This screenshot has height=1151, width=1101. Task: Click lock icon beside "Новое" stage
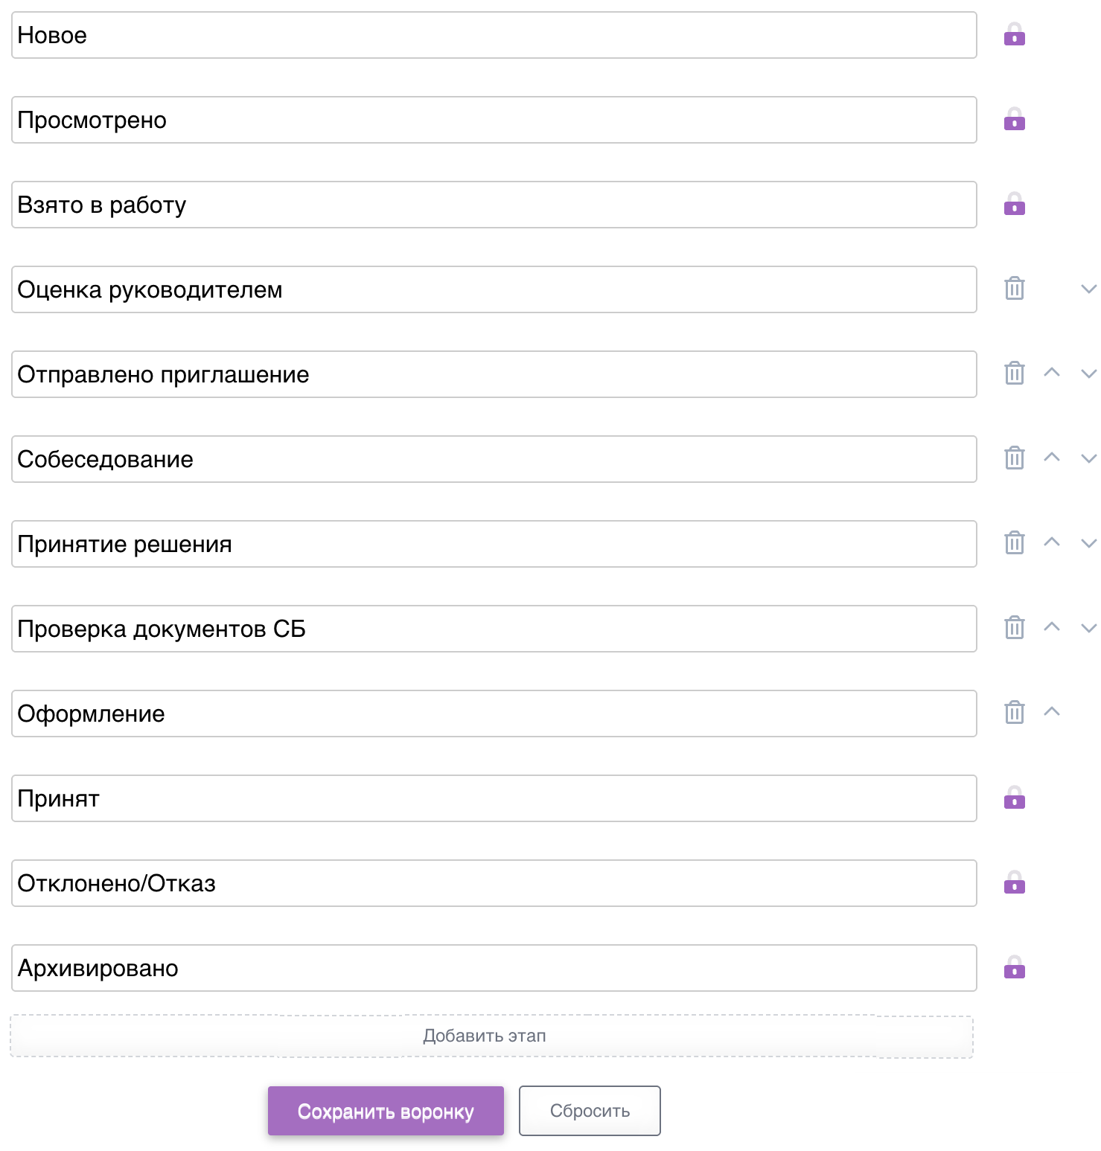tap(1014, 35)
